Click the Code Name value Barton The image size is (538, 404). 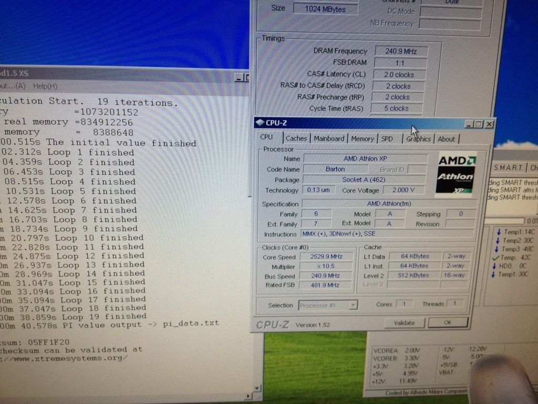(335, 169)
